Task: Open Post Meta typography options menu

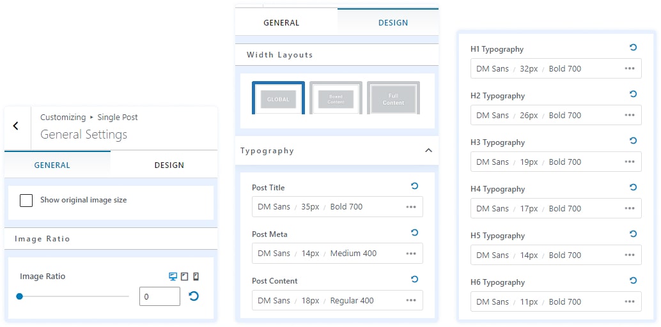Action: coord(411,254)
